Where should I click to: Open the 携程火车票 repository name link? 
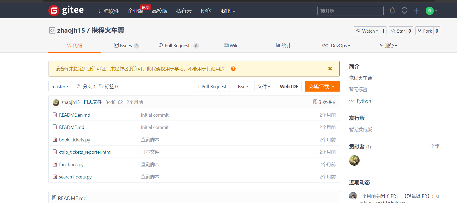click(x=108, y=31)
